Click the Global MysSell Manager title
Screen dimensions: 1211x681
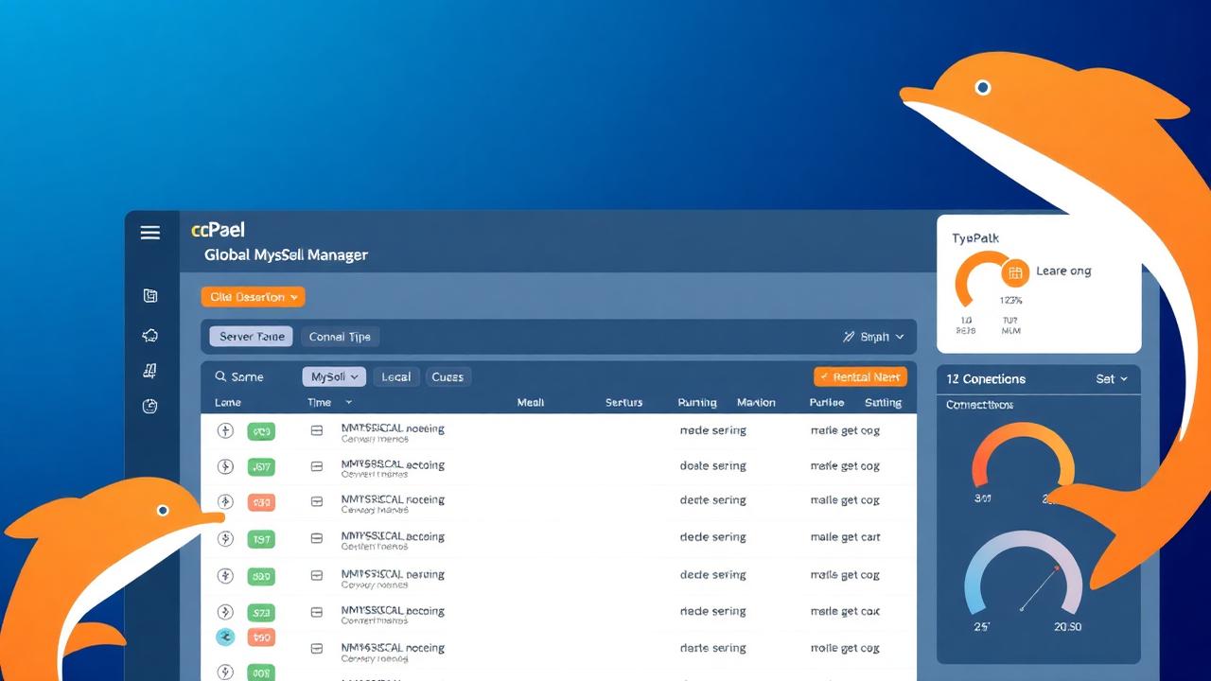coord(286,254)
